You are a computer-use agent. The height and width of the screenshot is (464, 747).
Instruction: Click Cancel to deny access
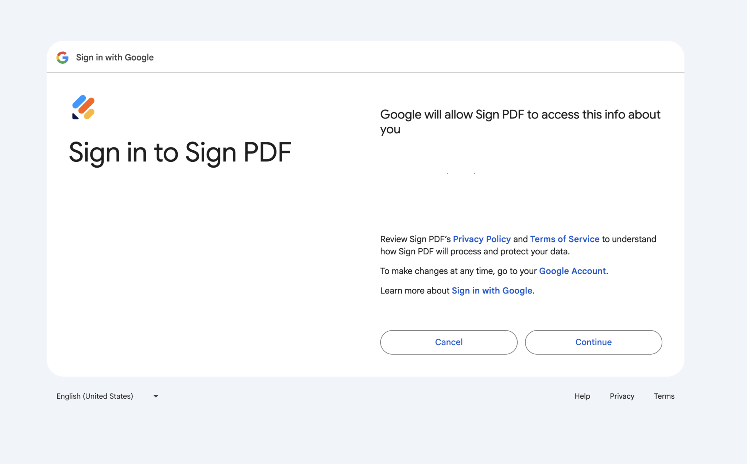(448, 342)
